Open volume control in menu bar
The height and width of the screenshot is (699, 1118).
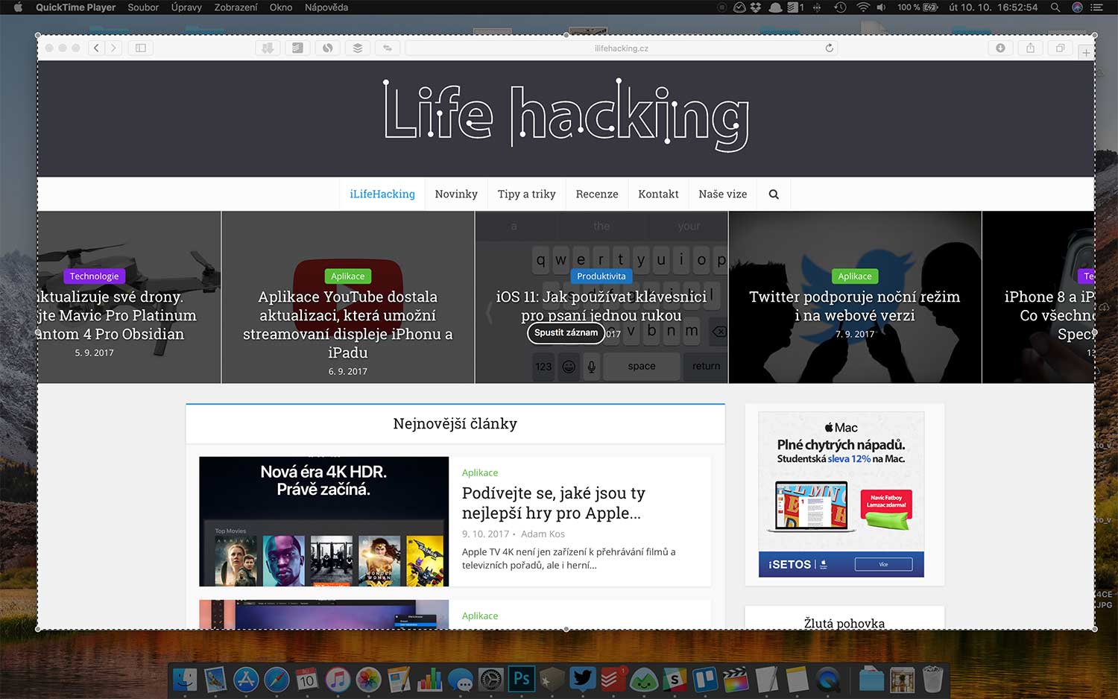coord(881,7)
